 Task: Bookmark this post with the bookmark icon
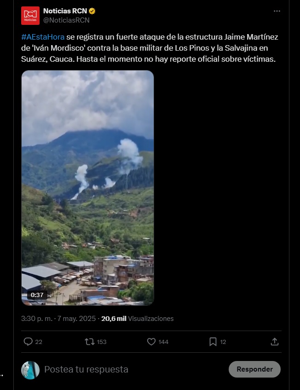pyautogui.click(x=213, y=342)
